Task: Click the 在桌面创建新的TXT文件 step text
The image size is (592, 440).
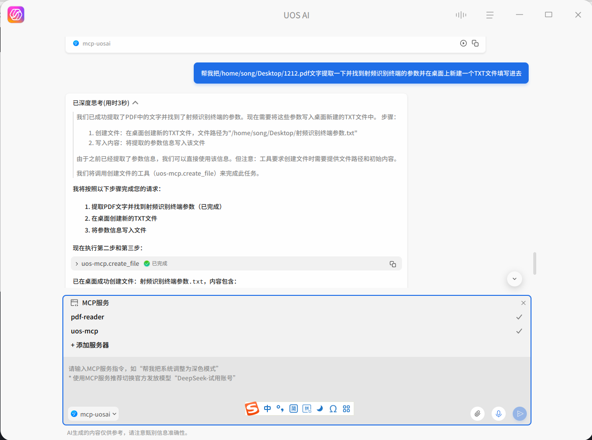Action: click(124, 218)
